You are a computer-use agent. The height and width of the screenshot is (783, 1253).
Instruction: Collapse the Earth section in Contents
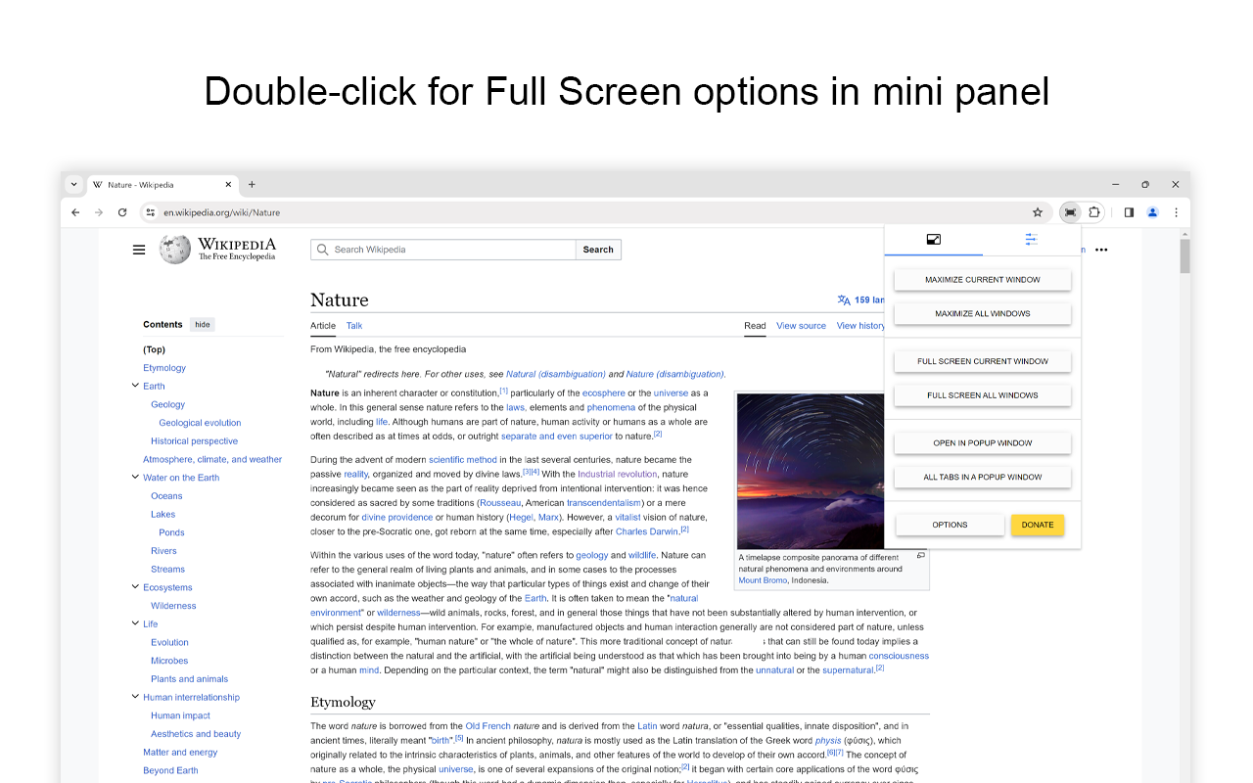[x=135, y=386]
